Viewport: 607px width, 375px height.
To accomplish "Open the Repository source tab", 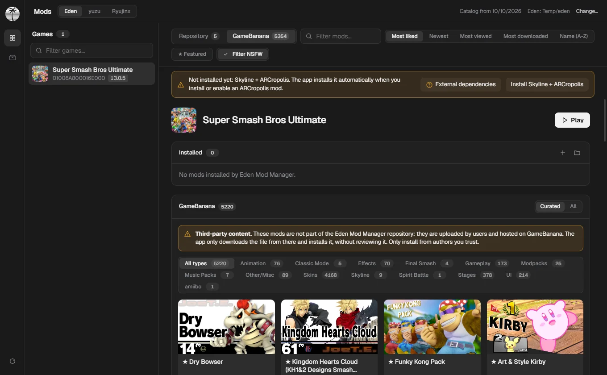I will (x=199, y=36).
